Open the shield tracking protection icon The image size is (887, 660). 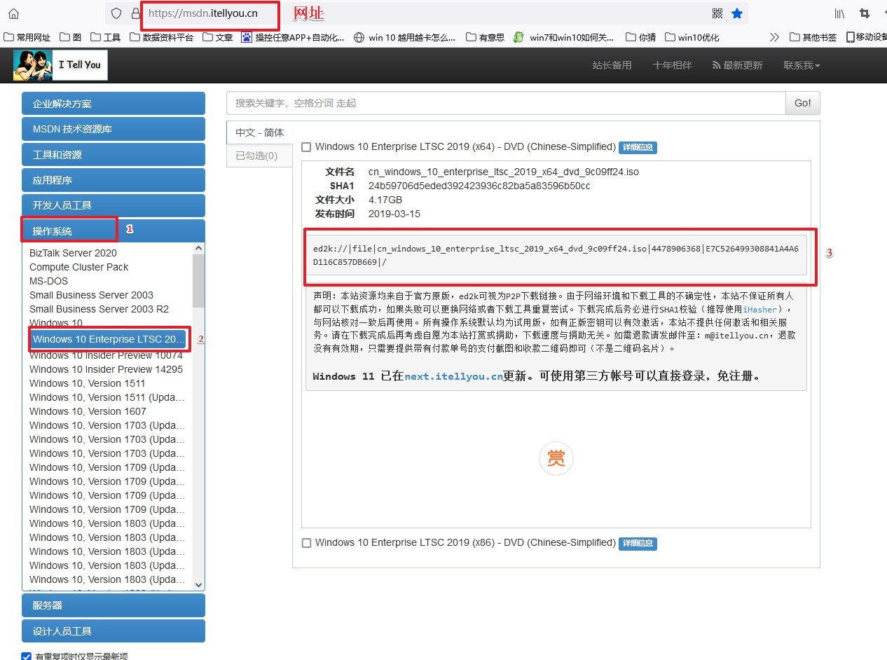(117, 13)
